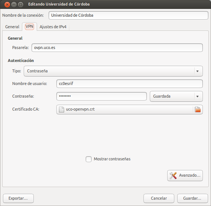
Task: Expand the Tipo dropdown arrow
Action: tap(197, 71)
